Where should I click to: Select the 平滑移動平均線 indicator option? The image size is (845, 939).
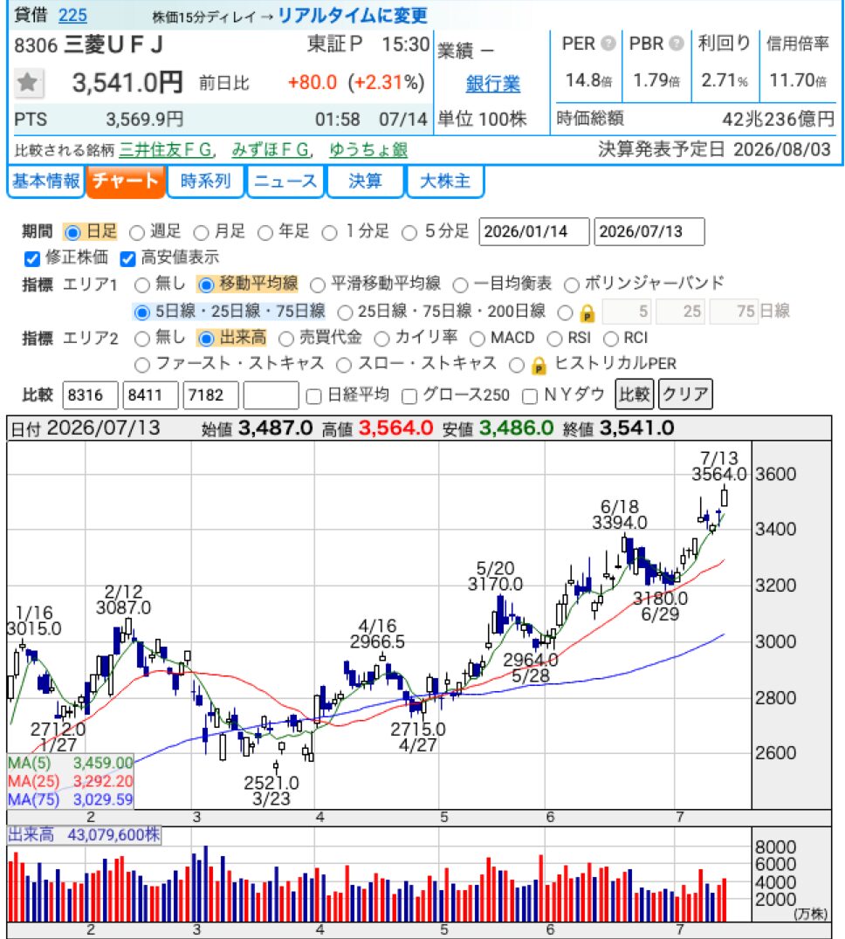pos(318,285)
